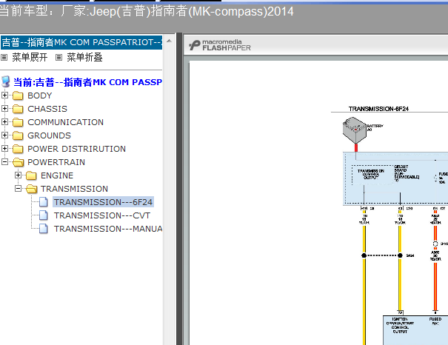Click the open TRANSMISSION folder icon
448x345 pixels.
click(31, 189)
